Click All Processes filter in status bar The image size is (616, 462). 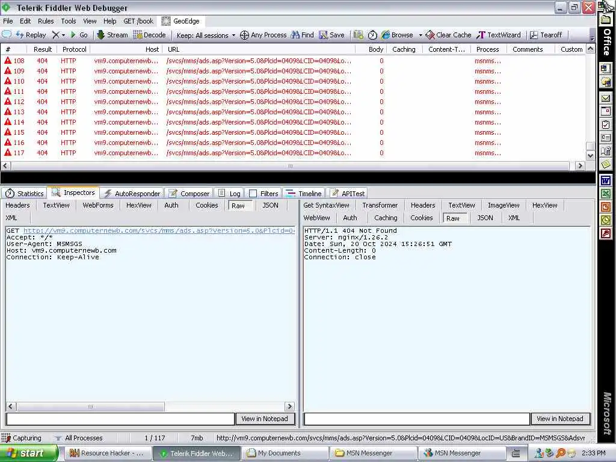coord(79,438)
